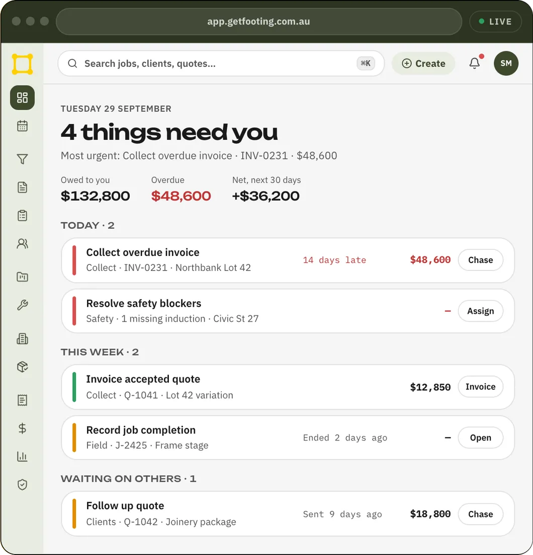Open the bar chart reports icon

coord(22,456)
